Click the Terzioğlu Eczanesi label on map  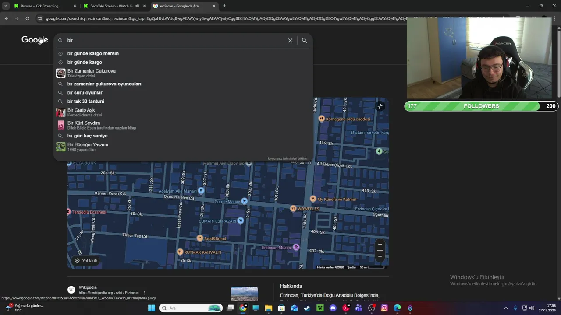click(89, 212)
